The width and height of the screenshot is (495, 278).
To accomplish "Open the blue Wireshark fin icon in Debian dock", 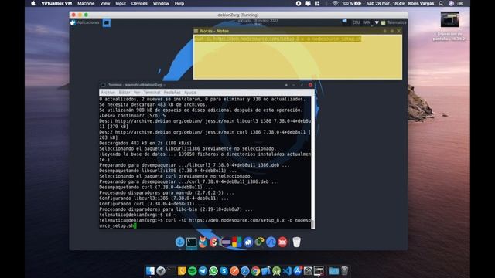I will 271,242.
